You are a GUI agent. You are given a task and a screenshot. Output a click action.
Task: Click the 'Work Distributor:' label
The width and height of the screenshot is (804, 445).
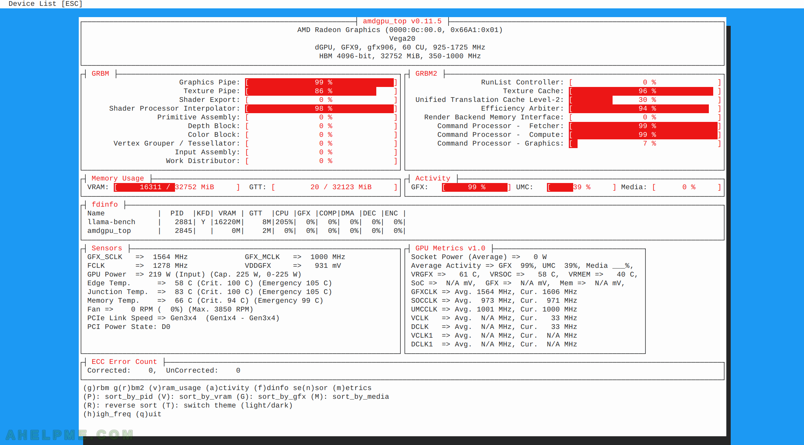(203, 161)
